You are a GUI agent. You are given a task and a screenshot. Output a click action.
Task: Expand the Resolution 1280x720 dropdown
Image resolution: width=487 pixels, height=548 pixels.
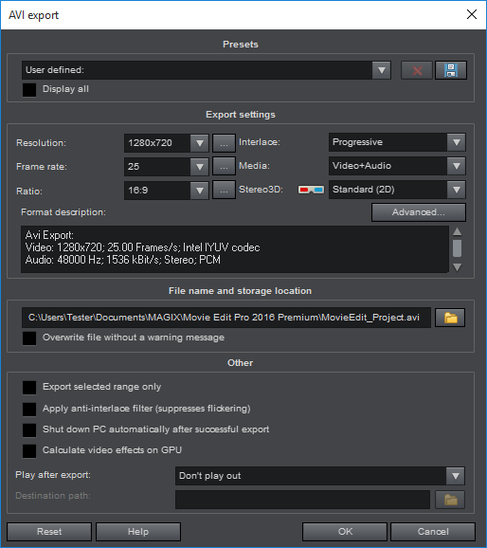(167, 143)
